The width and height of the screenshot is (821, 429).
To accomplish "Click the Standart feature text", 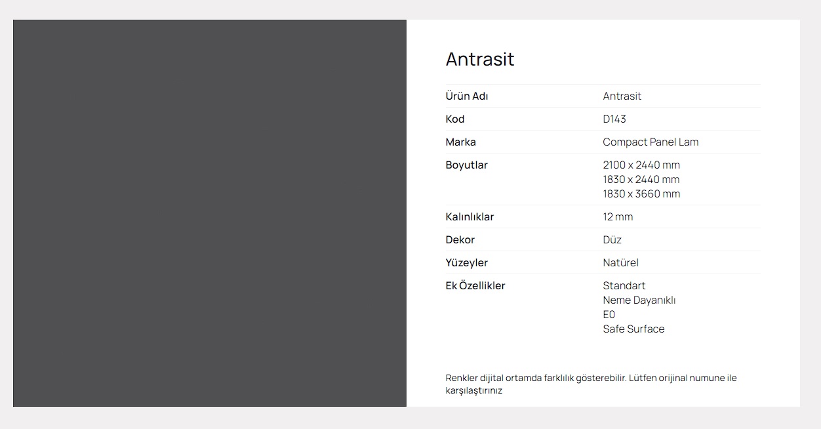I will pos(624,285).
